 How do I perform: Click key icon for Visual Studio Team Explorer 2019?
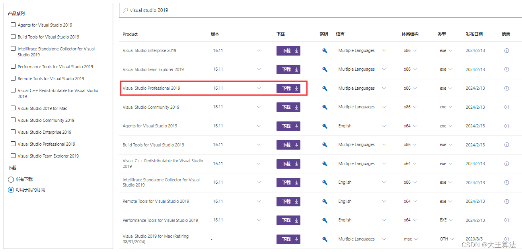pos(325,69)
